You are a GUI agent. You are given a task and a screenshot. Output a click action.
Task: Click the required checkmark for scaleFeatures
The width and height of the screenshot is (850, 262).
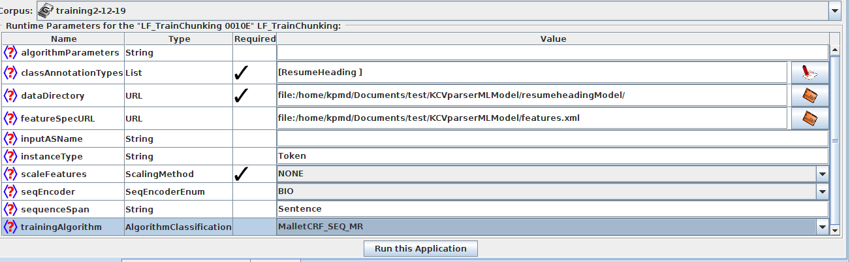(x=241, y=174)
